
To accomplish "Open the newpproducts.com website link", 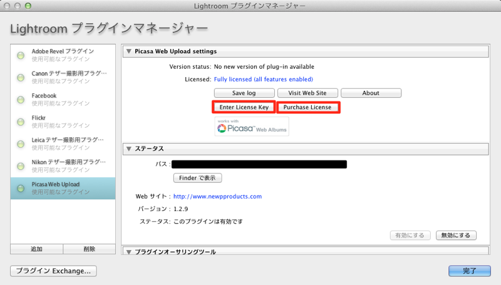I will 217,197.
